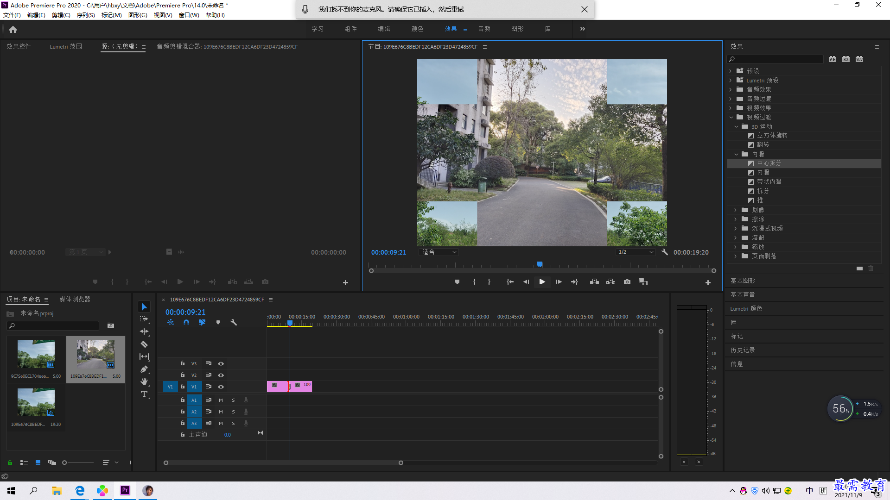
Task: Click the project panel search field
Action: (x=53, y=326)
